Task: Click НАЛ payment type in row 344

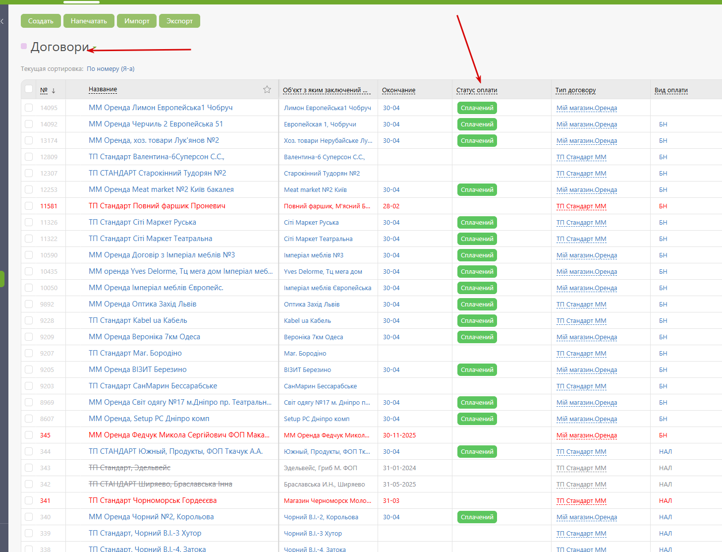Action: 666,452
